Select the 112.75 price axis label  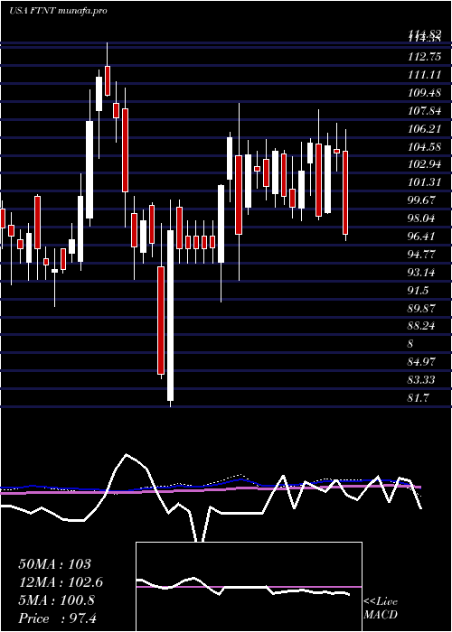424,57
